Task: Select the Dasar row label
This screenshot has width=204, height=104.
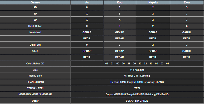Action: point(35,101)
